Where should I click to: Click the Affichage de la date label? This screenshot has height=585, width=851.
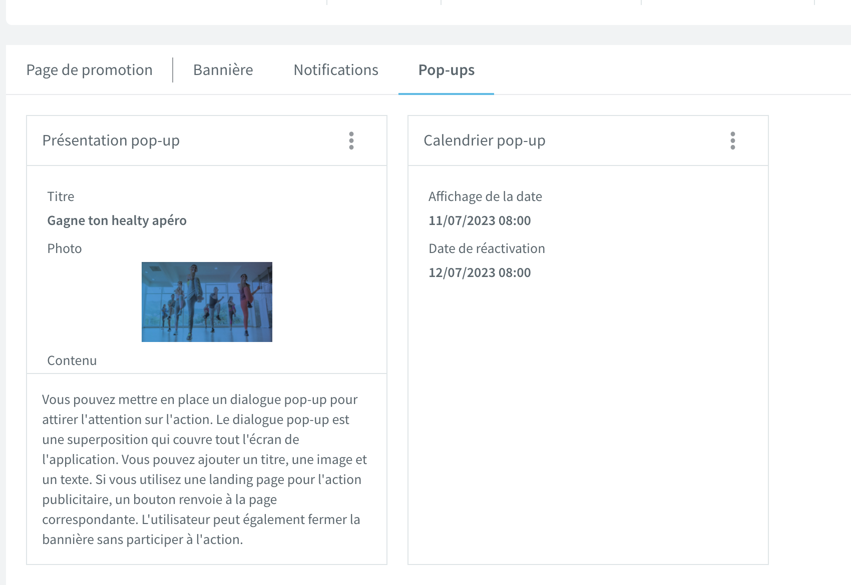(485, 196)
